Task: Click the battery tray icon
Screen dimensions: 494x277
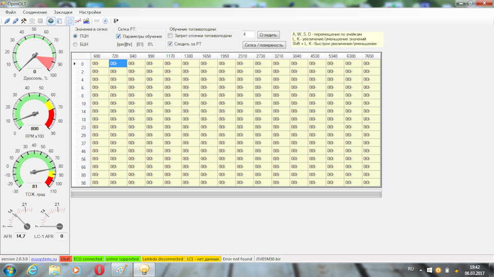Action: (447, 270)
